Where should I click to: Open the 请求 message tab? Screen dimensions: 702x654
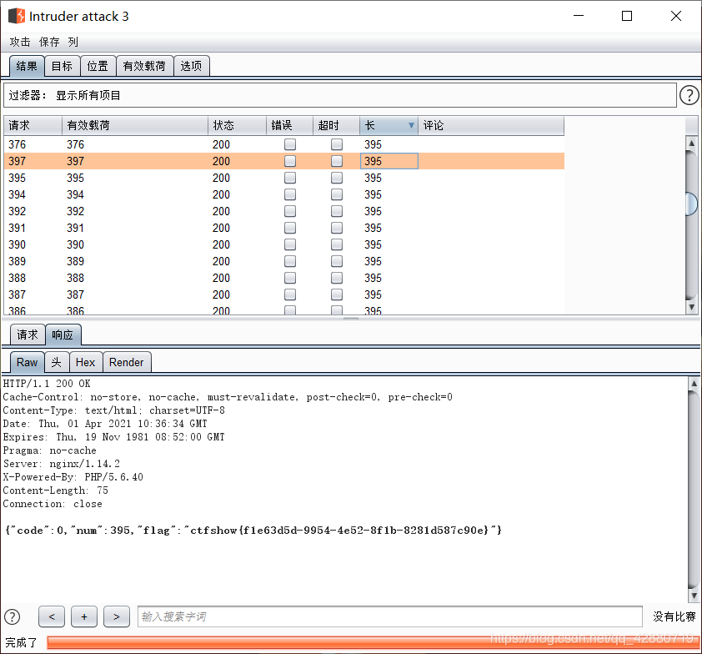pyautogui.click(x=28, y=335)
